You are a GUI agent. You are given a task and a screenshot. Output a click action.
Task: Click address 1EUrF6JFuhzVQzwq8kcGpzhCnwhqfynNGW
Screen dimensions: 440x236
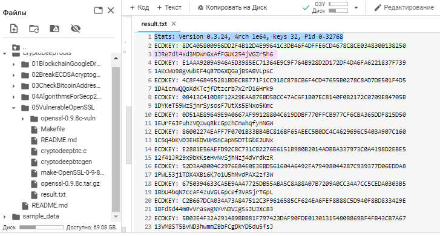(214, 123)
